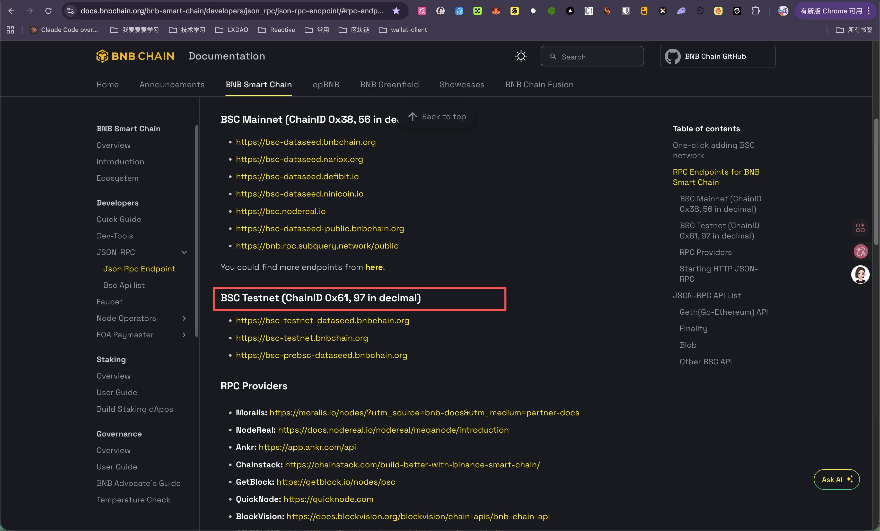880x531 pixels.
Task: Click the BNB Chain logo icon
Action: pos(102,56)
